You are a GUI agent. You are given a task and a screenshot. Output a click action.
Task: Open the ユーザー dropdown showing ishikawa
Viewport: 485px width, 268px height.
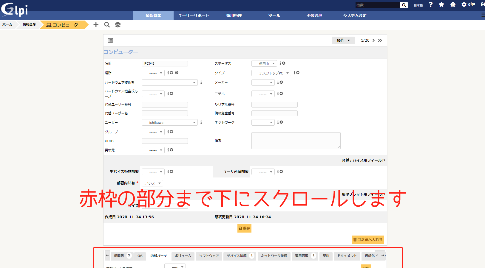click(x=169, y=122)
